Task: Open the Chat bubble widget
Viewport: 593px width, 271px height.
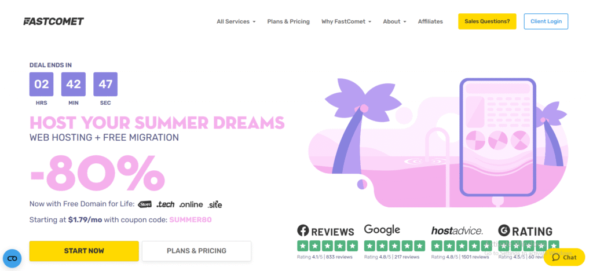Action: pyautogui.click(x=564, y=258)
